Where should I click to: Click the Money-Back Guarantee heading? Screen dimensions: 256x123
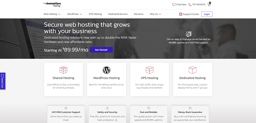190,112
